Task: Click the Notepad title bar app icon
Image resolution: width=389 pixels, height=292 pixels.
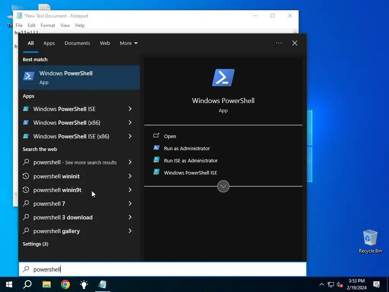Action: (x=19, y=16)
